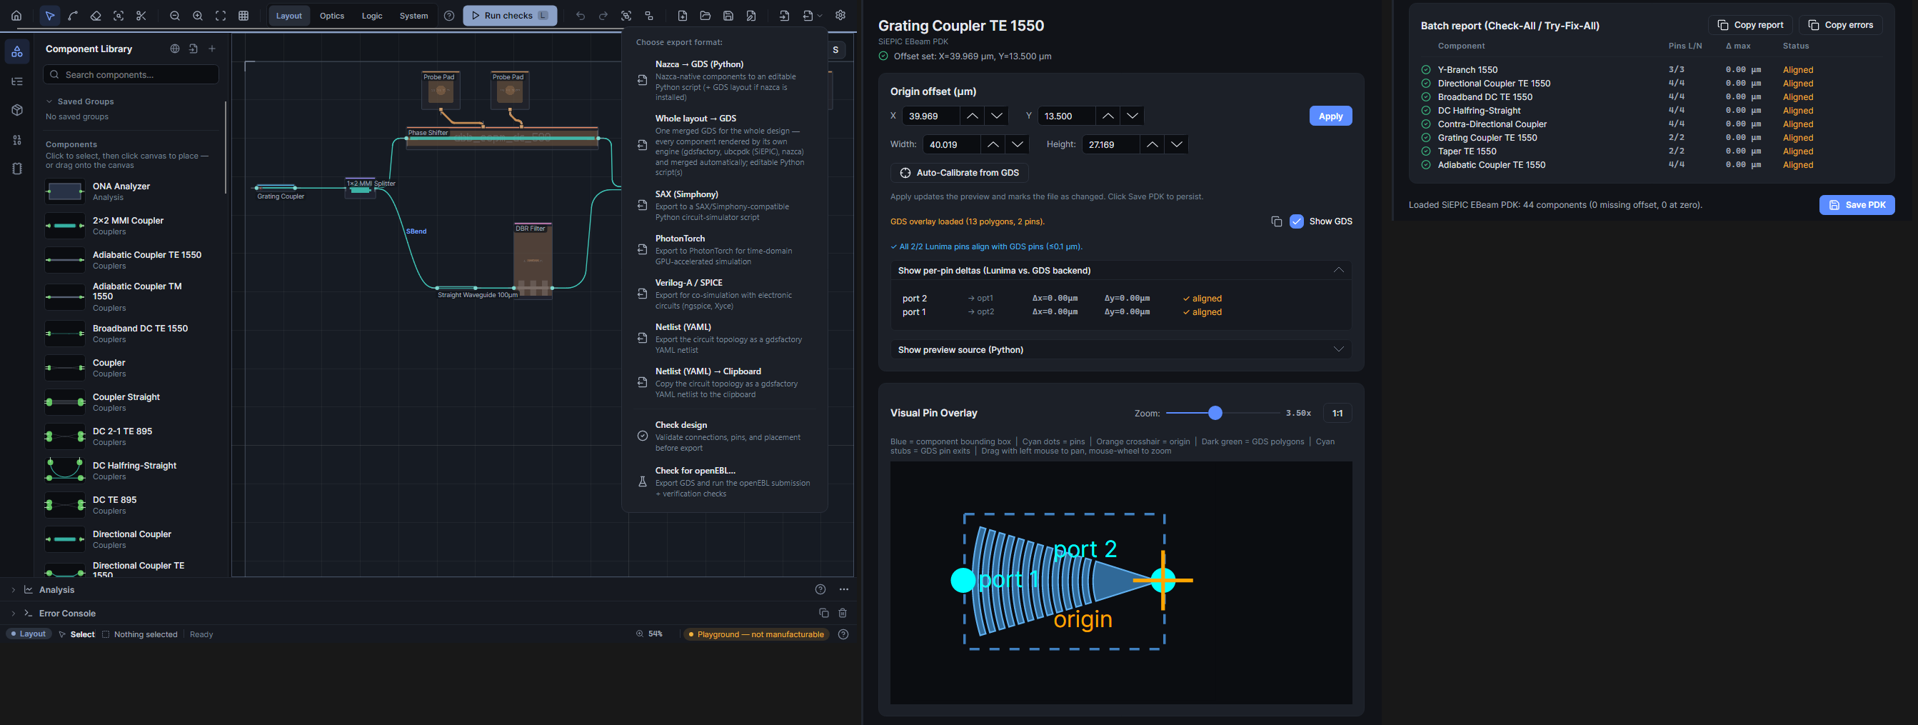The width and height of the screenshot is (1918, 725).
Task: Select Verilog-A / SPICE export
Action: (725, 294)
